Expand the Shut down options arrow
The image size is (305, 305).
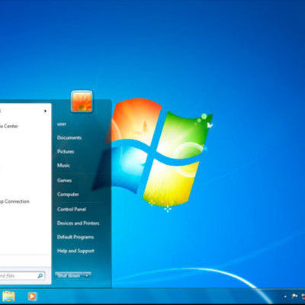coord(87,275)
